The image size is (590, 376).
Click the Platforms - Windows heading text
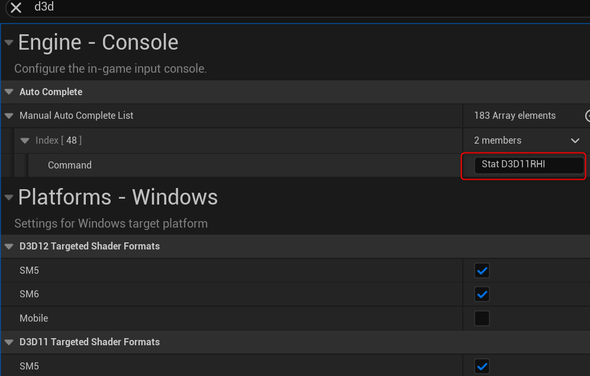(x=118, y=197)
